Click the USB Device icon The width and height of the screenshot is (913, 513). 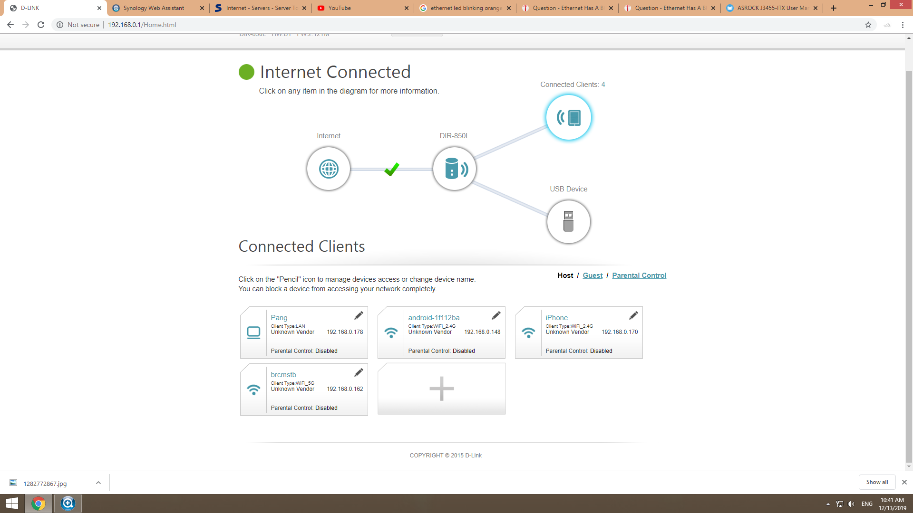click(x=569, y=222)
